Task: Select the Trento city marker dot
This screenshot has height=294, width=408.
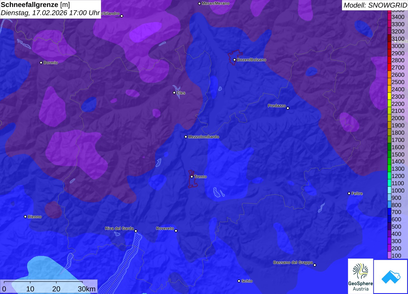Action: click(x=192, y=177)
